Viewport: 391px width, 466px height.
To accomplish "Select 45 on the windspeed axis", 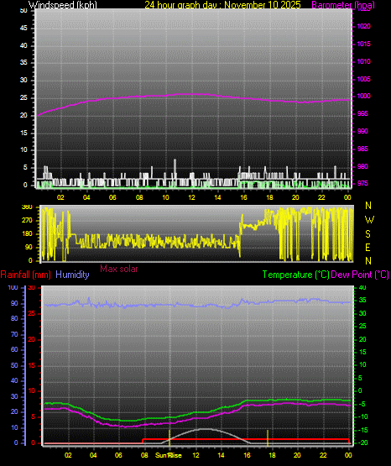I will 23,28.
